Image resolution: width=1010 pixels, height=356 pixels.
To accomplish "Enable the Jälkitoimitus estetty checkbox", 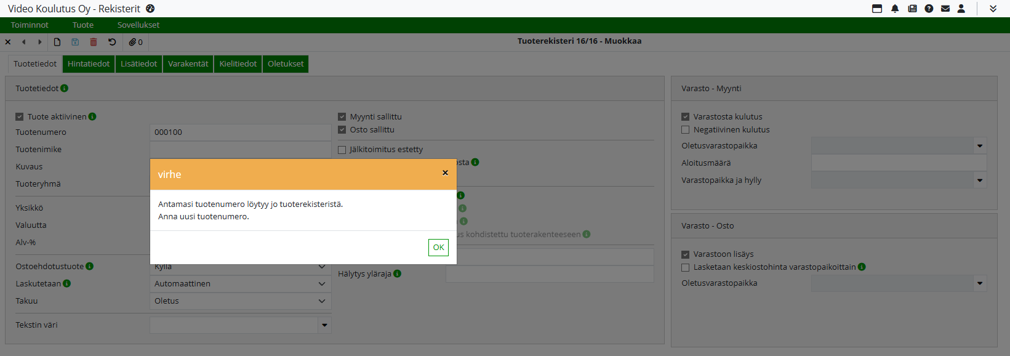I will [x=342, y=150].
